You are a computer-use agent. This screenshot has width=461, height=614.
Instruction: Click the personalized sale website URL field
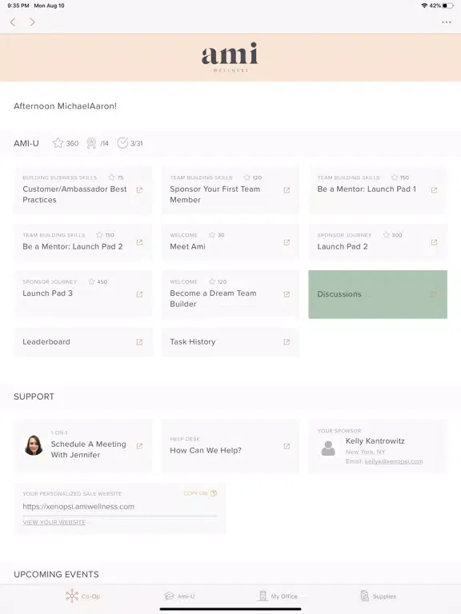click(x=119, y=507)
